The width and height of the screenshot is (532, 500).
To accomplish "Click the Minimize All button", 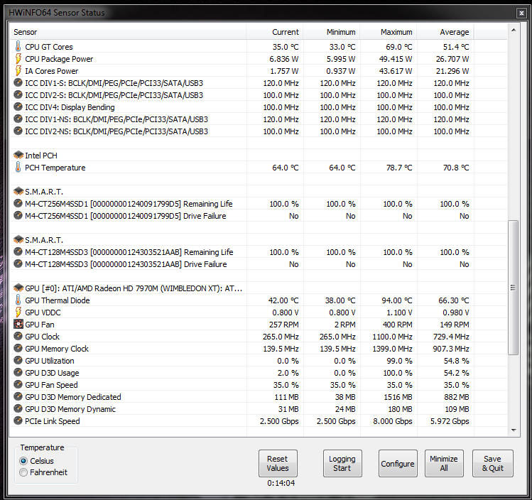I will click(444, 463).
